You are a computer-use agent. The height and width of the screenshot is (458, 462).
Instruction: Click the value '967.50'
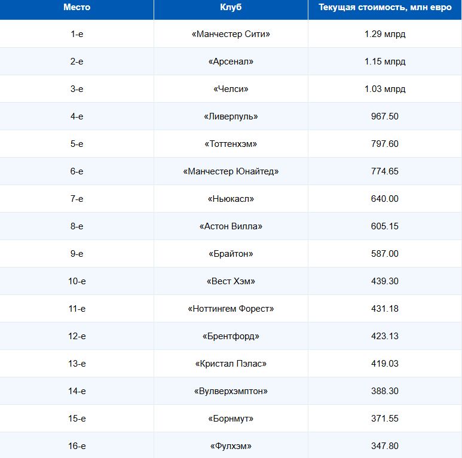384,116
